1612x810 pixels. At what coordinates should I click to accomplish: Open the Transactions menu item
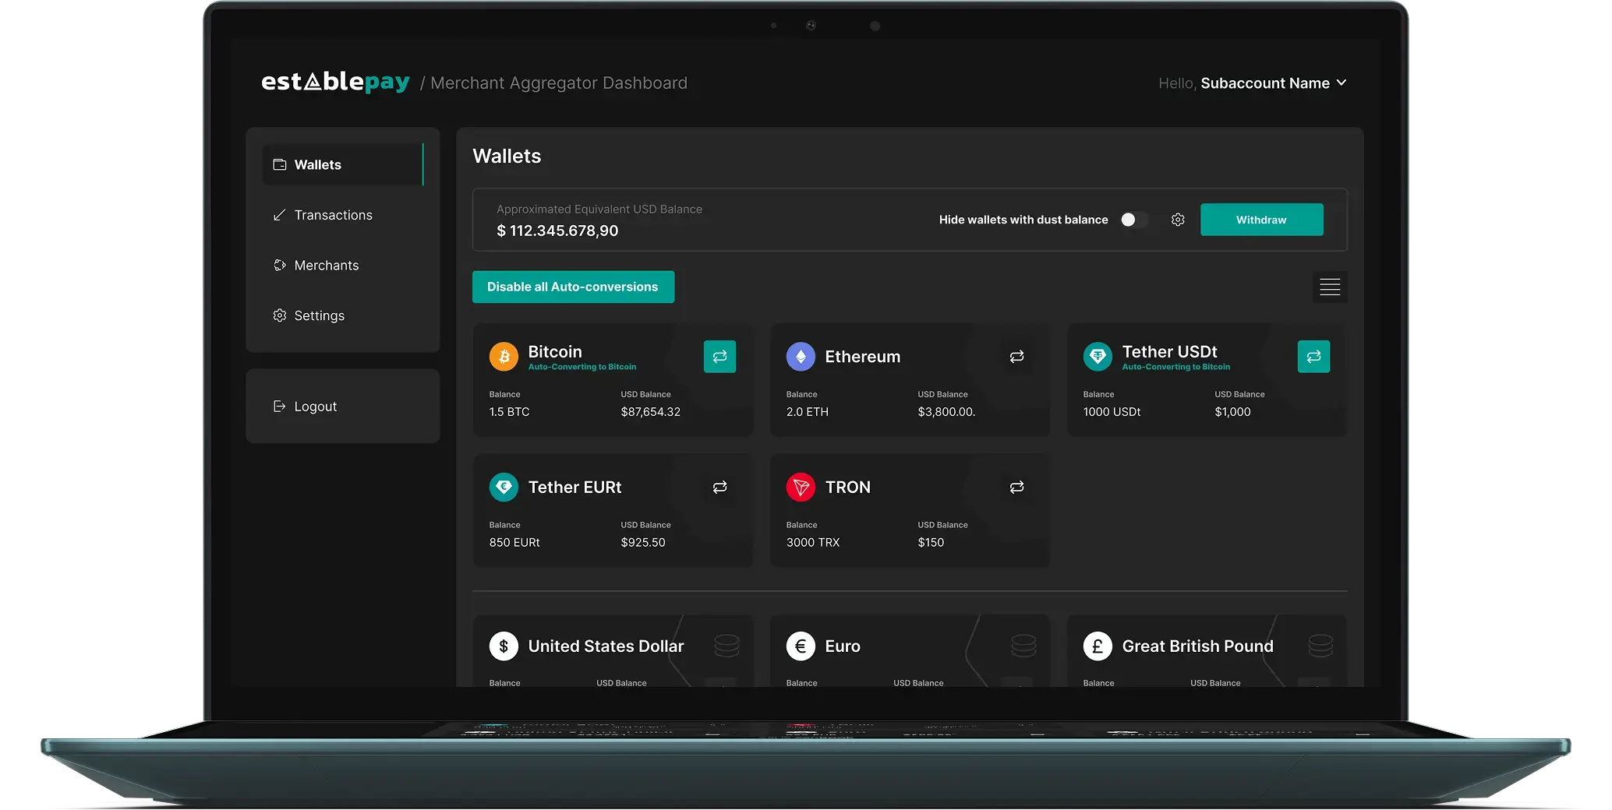pyautogui.click(x=333, y=215)
